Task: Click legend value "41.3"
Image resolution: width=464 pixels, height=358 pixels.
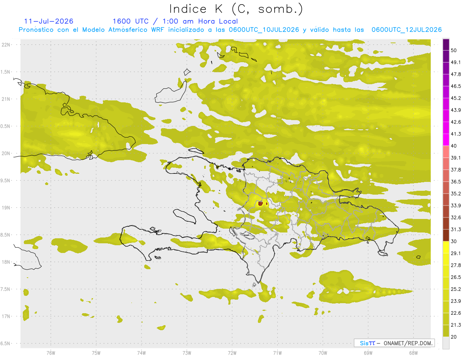Action: point(456,134)
